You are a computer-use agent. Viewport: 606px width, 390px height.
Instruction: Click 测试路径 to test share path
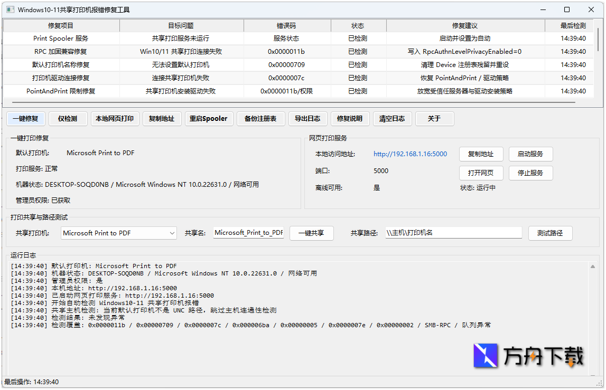coord(550,233)
